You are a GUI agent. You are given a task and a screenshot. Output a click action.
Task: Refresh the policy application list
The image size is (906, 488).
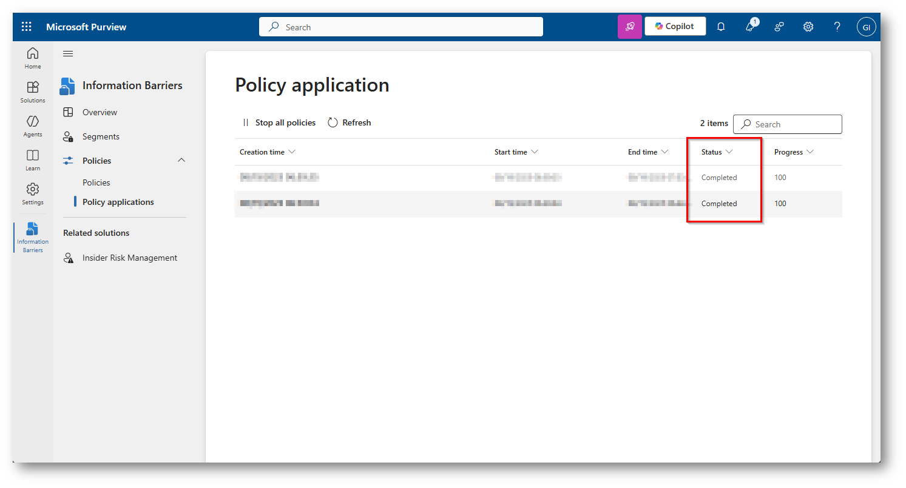[350, 122]
